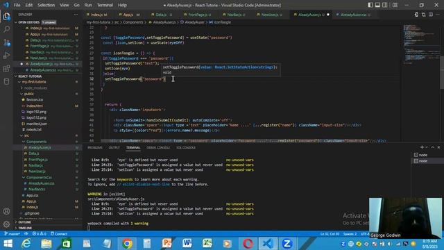Toggle bottom panel layout icon
This screenshot has width=444, height=250.
377,5
